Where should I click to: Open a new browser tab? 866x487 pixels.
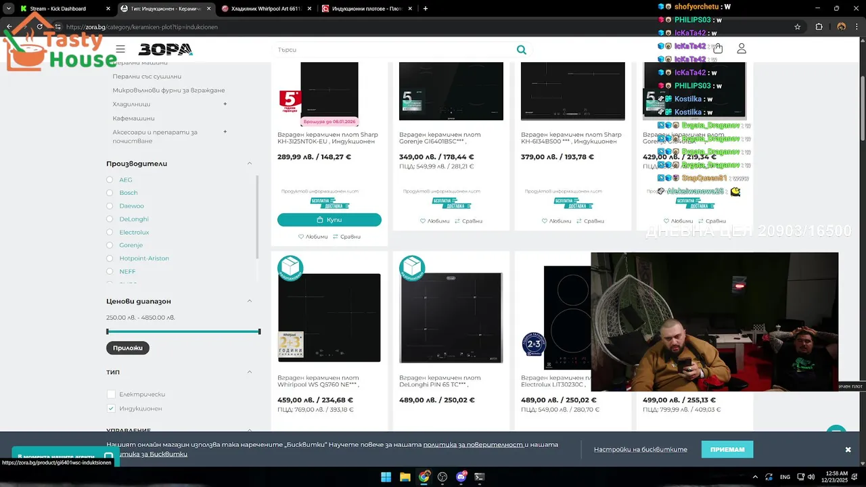[426, 9]
